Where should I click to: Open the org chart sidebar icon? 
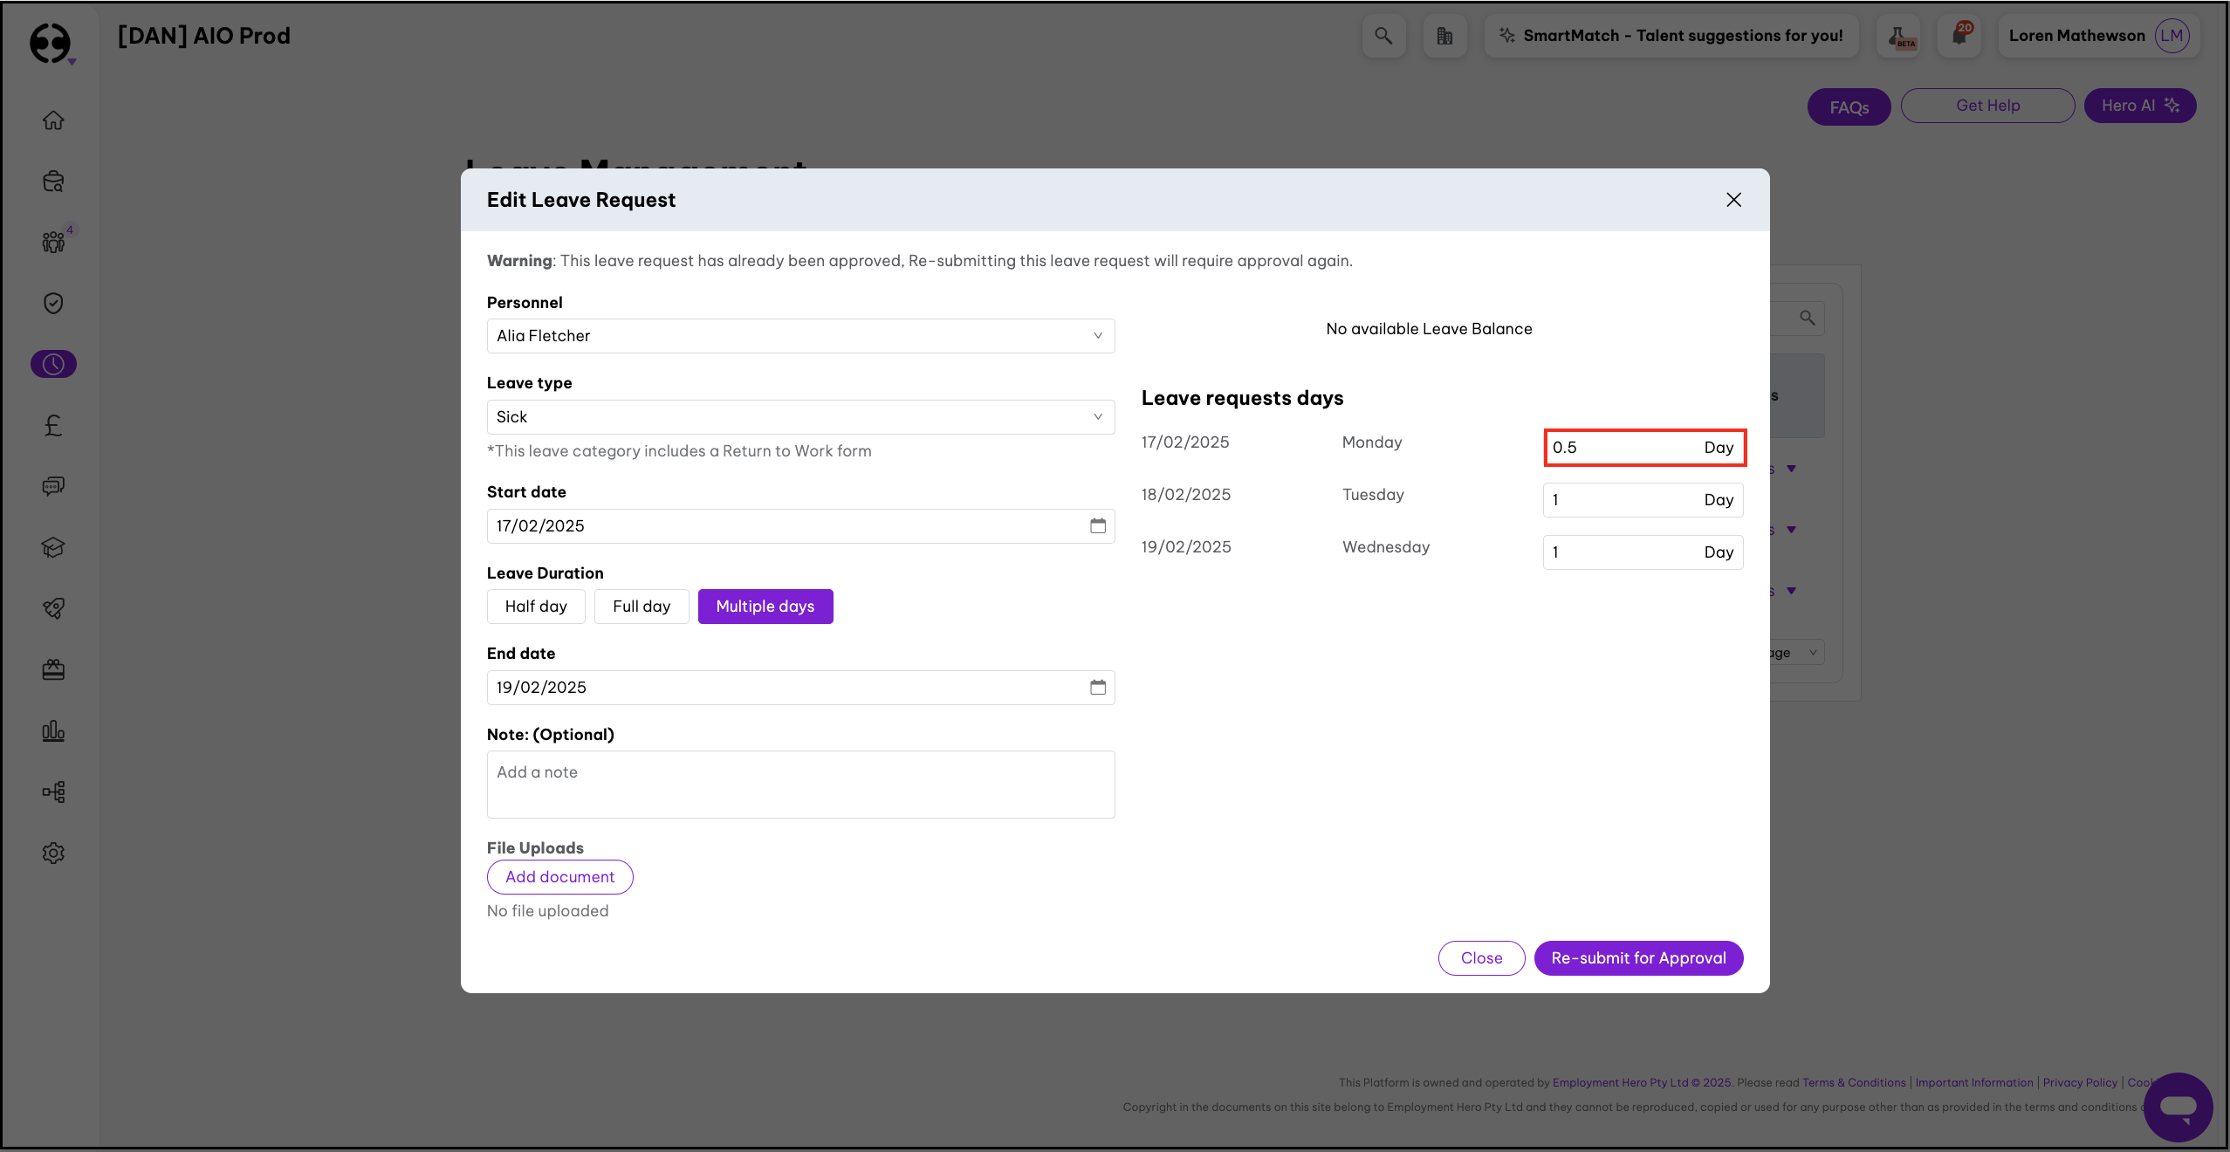(53, 792)
